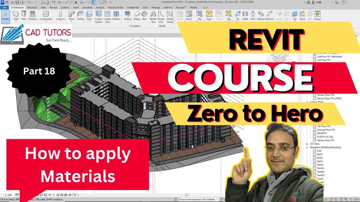Select the Window tool
Image resolution: width=360 pixels, height=202 pixels.
click(x=33, y=16)
